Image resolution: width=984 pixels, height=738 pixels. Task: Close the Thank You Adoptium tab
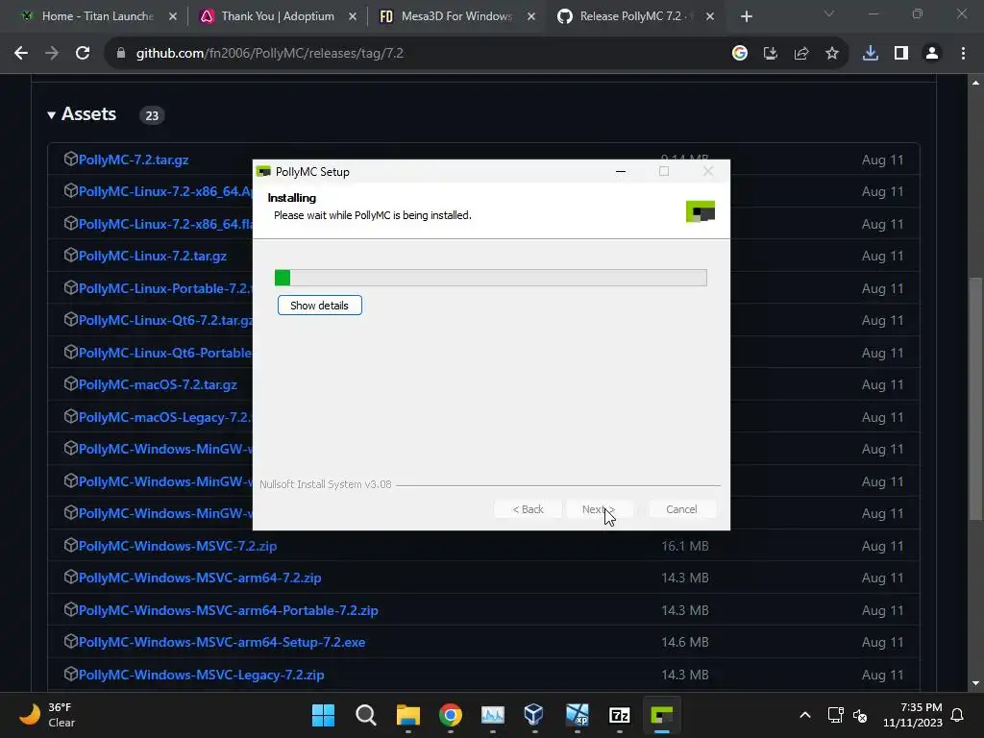(x=353, y=16)
